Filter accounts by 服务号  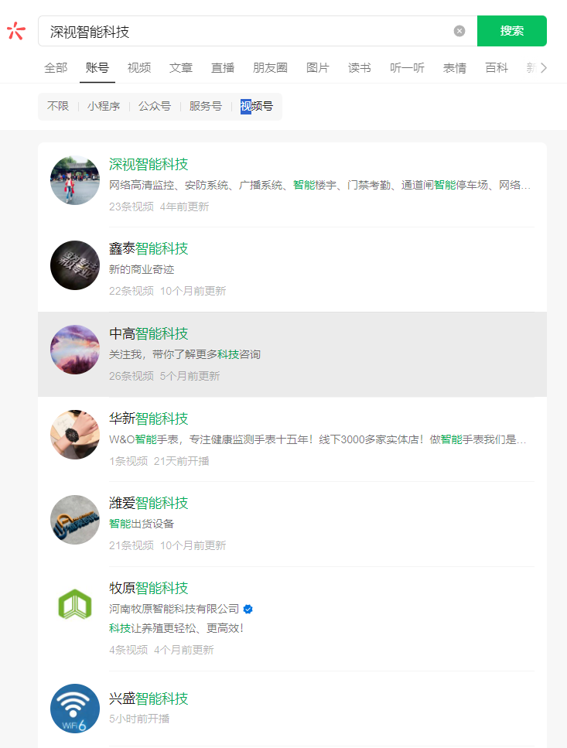coord(206,107)
